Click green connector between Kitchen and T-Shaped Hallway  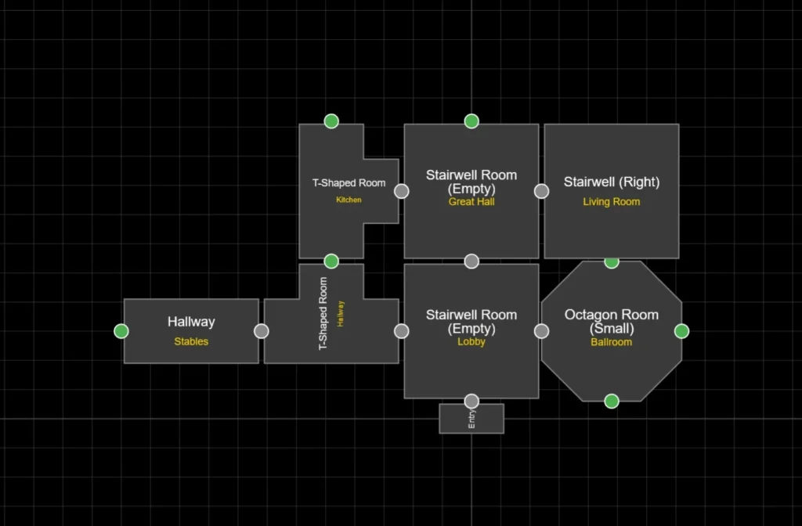click(331, 261)
